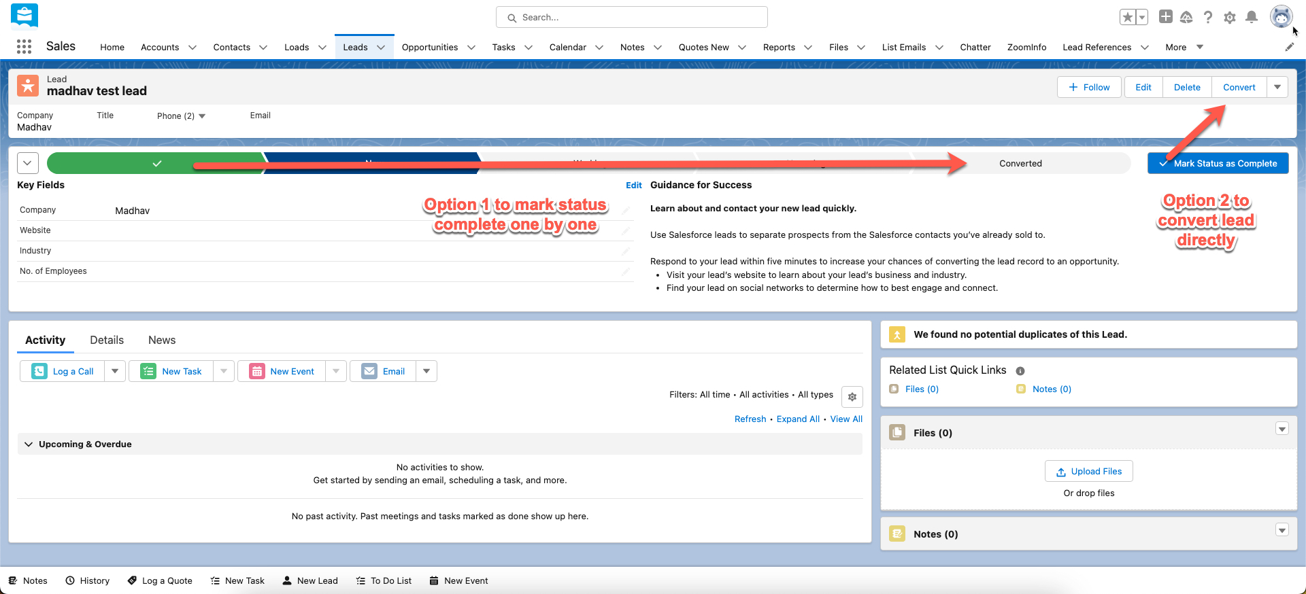Click the Follow button

(1089, 87)
